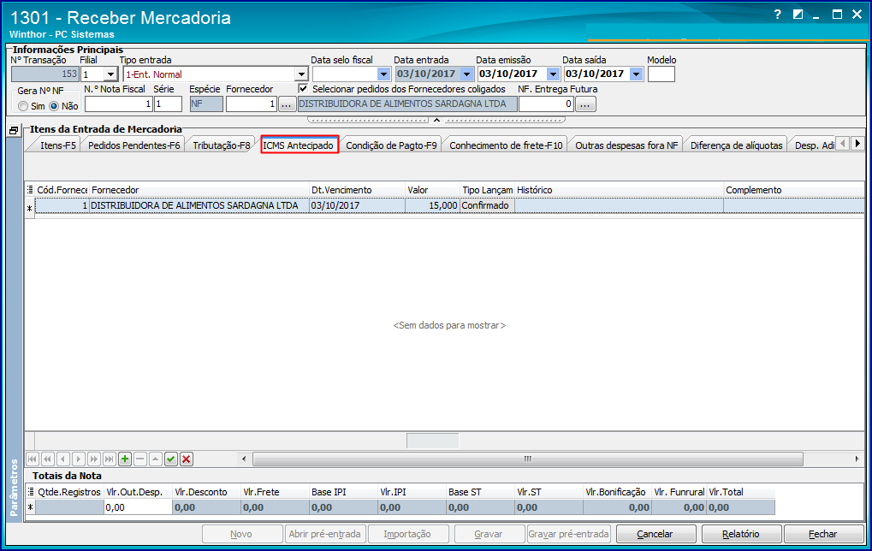Click the edit record triangle button
Screen dimensions: 872x551
(x=156, y=459)
